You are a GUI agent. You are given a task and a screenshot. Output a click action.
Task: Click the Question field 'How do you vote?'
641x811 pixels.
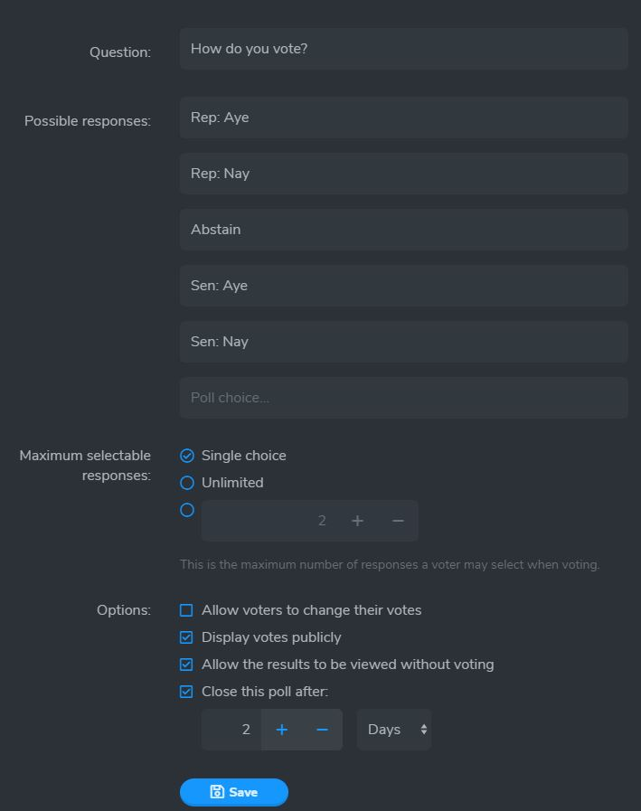(403, 49)
